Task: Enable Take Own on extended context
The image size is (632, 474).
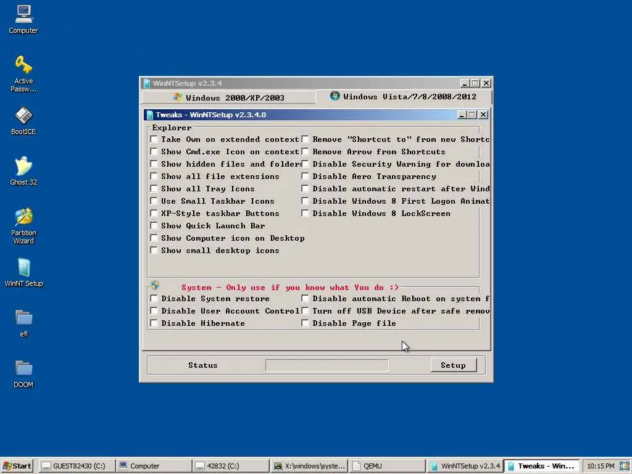Action: click(154, 139)
